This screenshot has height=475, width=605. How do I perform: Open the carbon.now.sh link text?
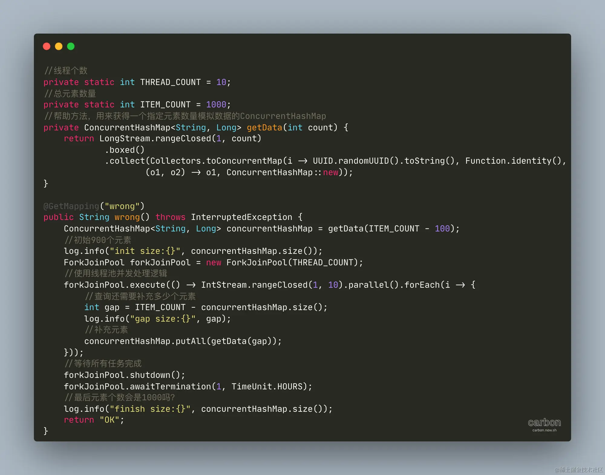(544, 430)
